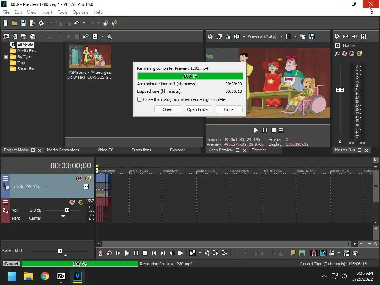
Task: Click the Insert Marker icon
Action: click(x=293, y=253)
